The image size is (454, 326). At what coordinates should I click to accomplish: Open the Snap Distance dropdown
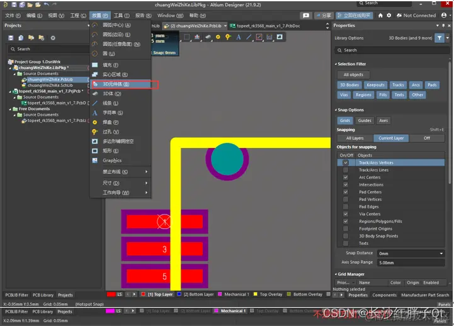coord(441,254)
